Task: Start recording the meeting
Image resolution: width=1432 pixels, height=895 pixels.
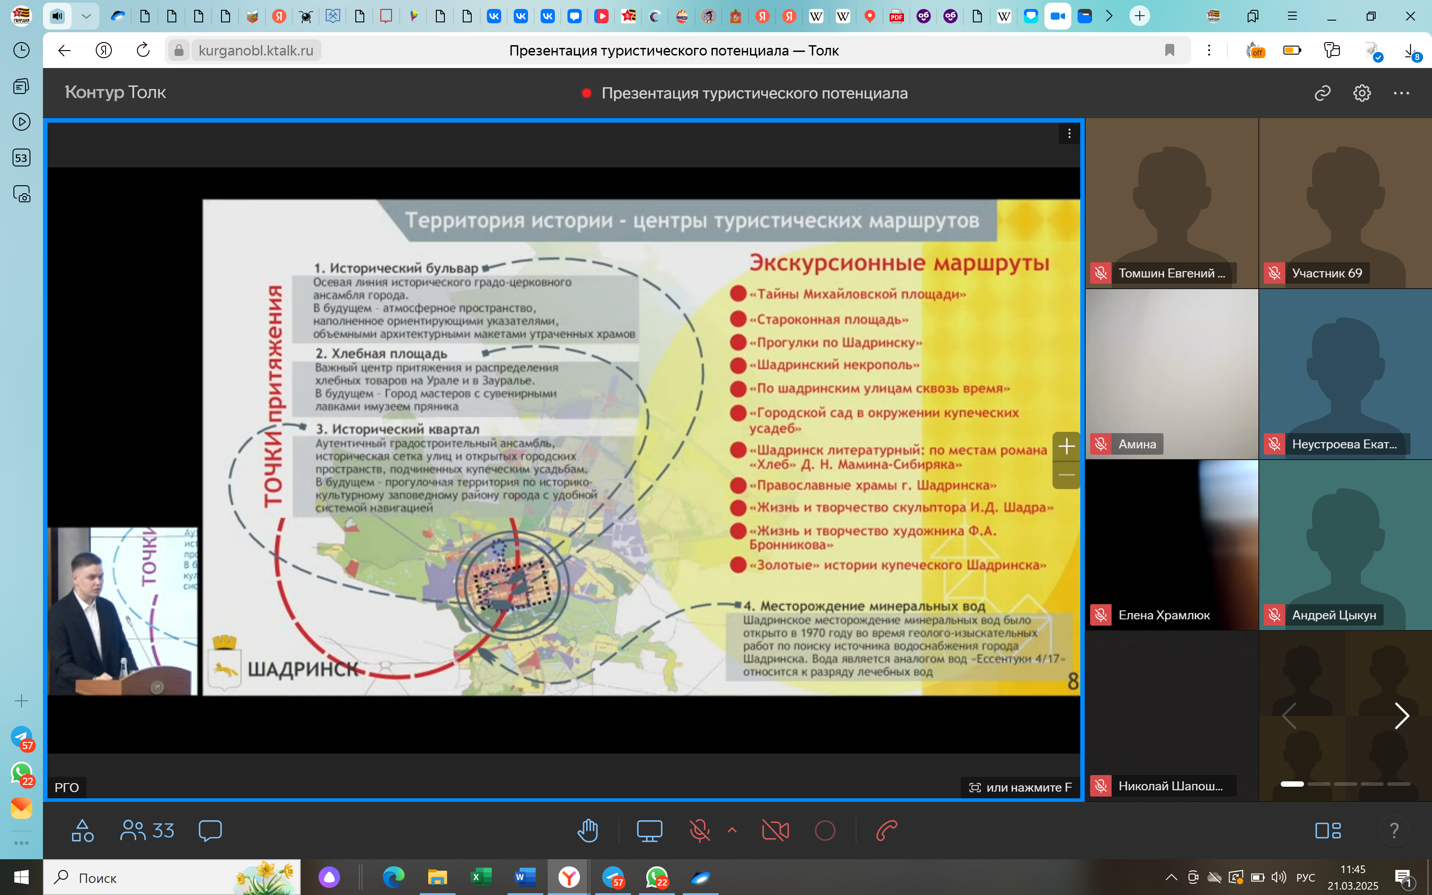Action: click(825, 831)
